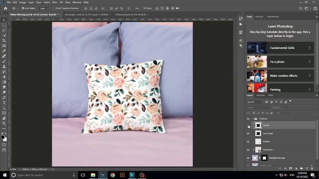319x179 pixels.
Task: Select the Brush tool
Action: (4, 61)
